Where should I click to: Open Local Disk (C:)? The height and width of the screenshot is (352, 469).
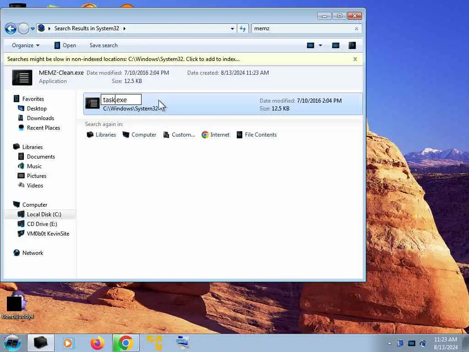(x=39, y=214)
